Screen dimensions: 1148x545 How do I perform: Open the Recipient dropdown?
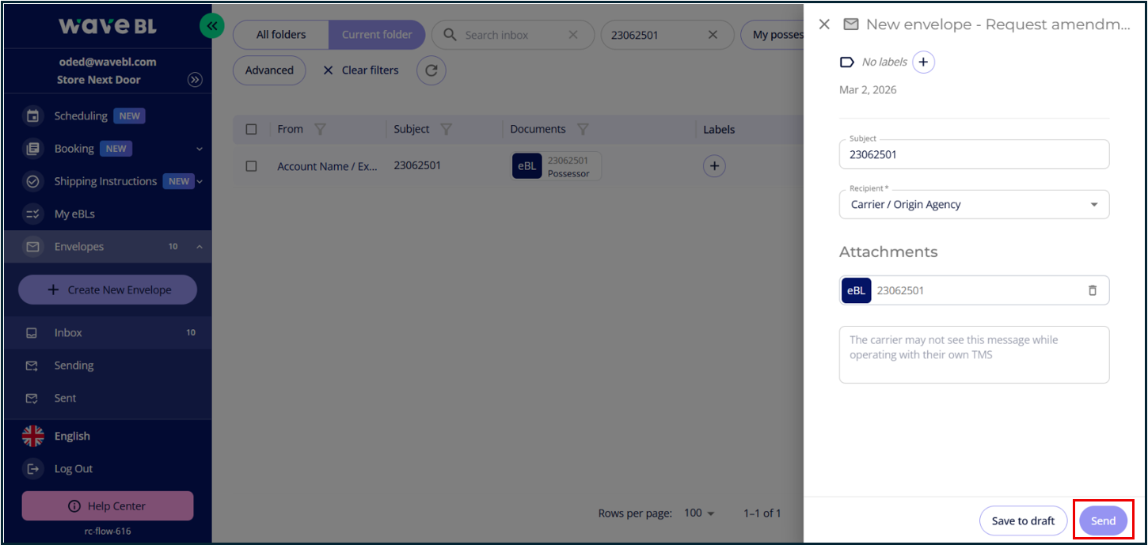(974, 204)
